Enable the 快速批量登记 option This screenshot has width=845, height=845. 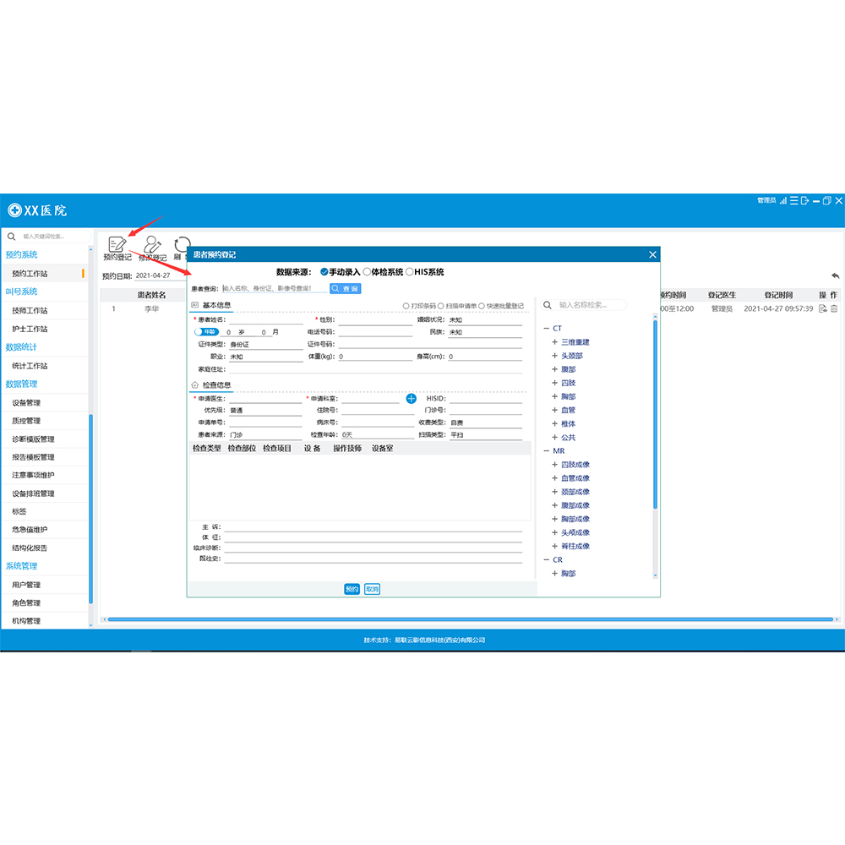click(482, 306)
